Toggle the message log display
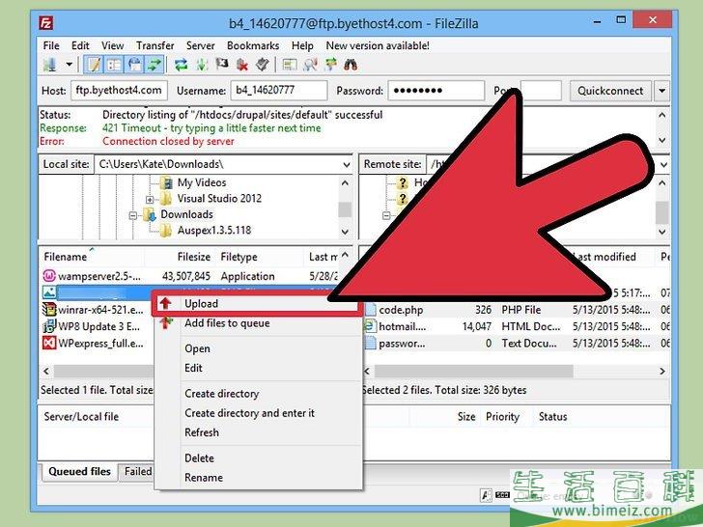The image size is (703, 527). tap(94, 65)
